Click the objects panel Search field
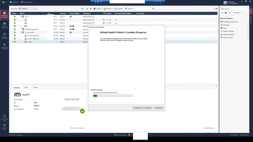This screenshot has height=142, width=253. pyautogui.click(x=235, y=9)
